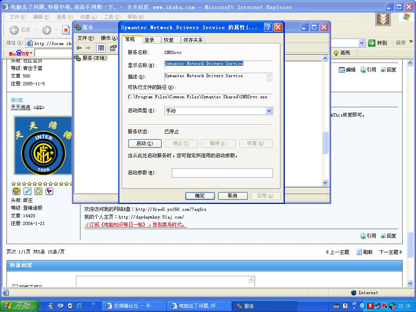Screen dimensions: 416x312
Task: Click IE page scroll up arrow
Action: tap(410, 63)
